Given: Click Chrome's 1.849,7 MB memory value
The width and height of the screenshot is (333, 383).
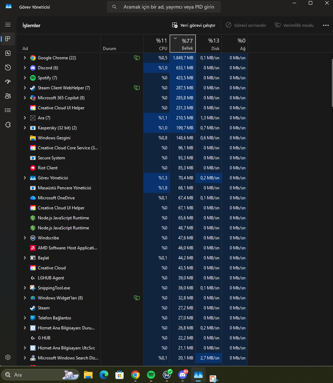Looking at the screenshot, I should pos(183,58).
